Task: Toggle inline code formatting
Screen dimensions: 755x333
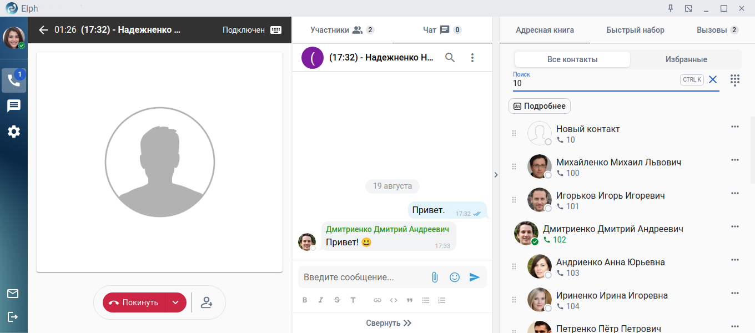Action: pos(394,300)
